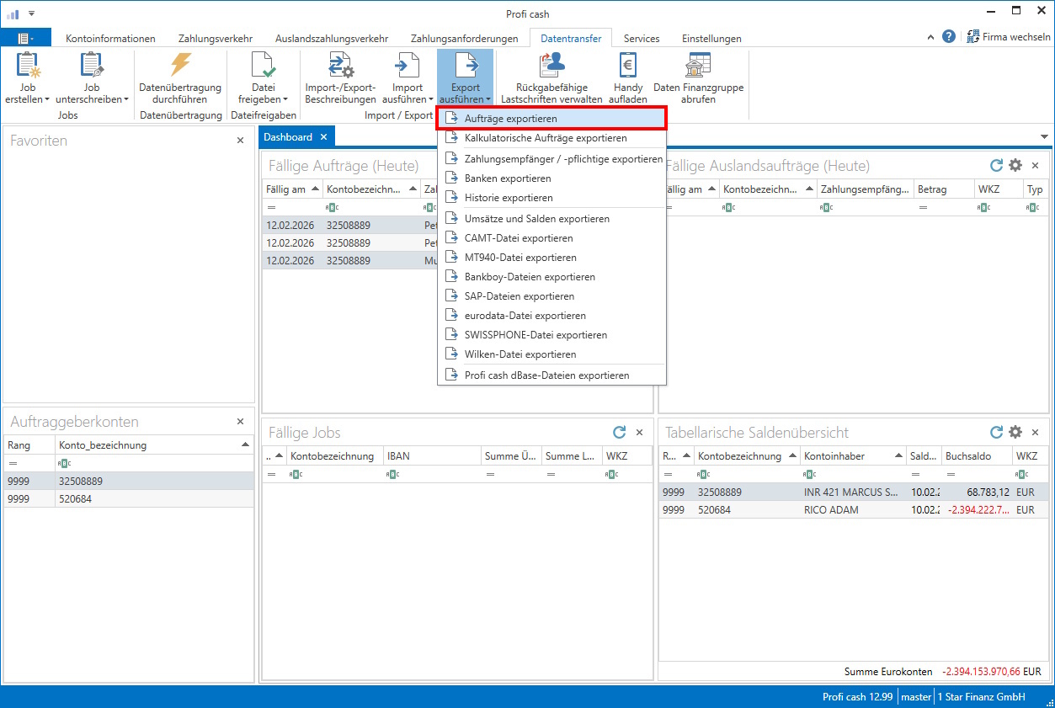Screen dimensions: 1055x708
Task: Refresh the Fällige Jobs panel
Action: tap(619, 432)
